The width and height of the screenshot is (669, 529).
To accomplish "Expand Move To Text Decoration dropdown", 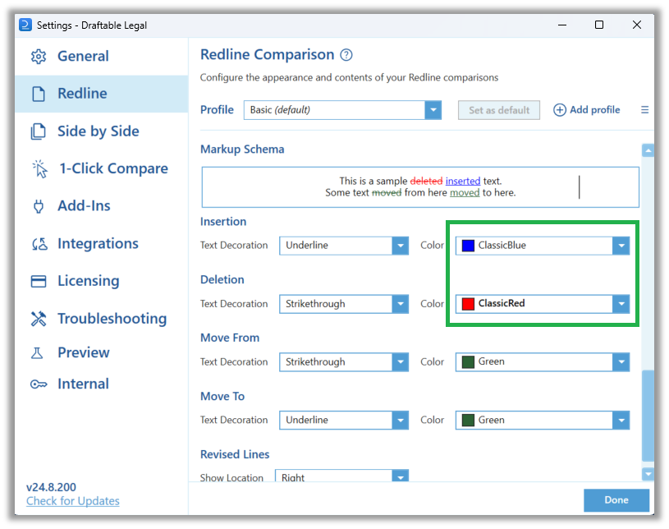I will [401, 420].
